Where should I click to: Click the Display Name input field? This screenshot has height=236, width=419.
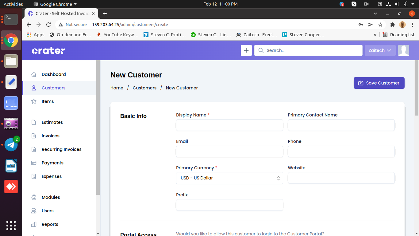[x=229, y=125]
